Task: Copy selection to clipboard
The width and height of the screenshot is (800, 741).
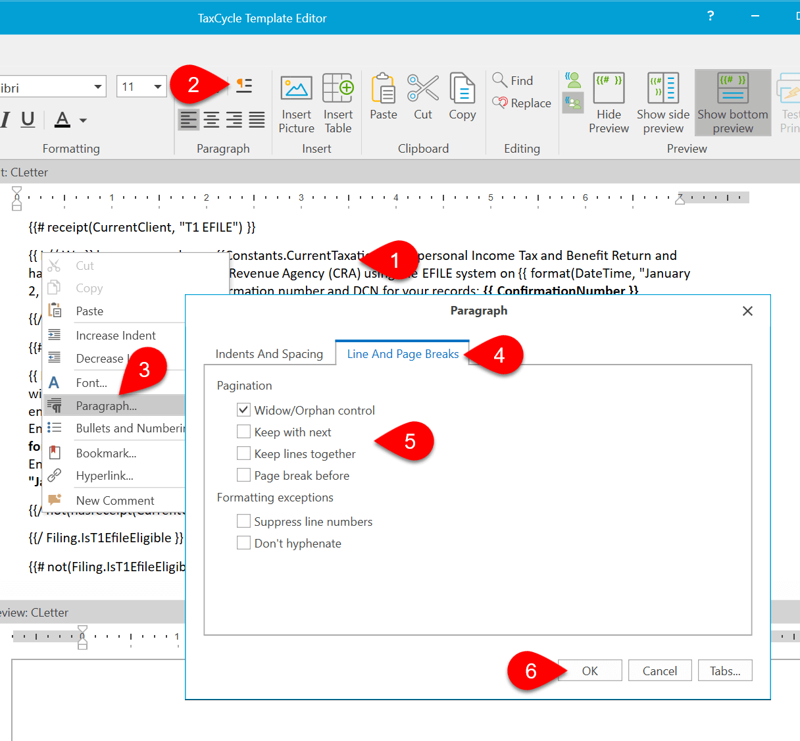Action: click(x=463, y=97)
